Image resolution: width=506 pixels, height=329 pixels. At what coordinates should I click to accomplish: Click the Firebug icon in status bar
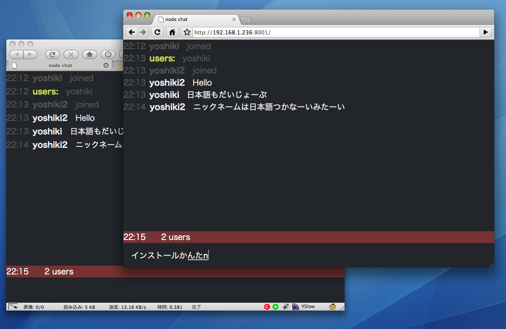point(286,307)
